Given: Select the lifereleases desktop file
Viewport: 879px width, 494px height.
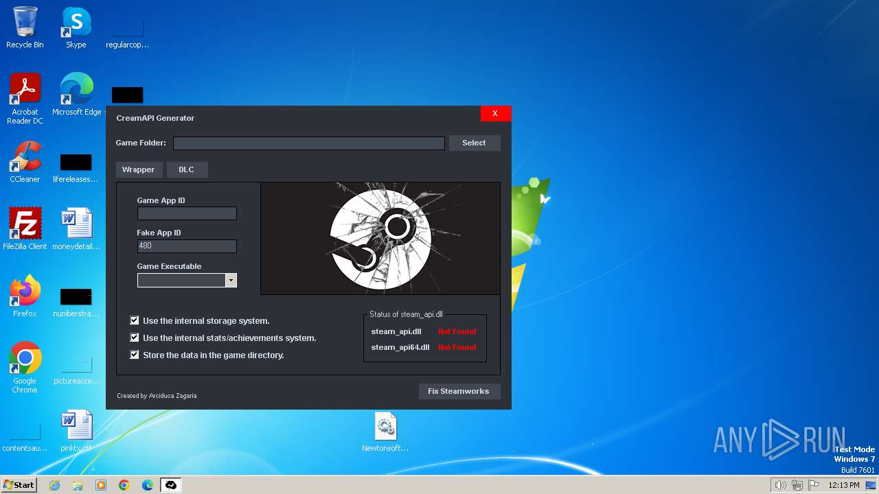Looking at the screenshot, I should pyautogui.click(x=76, y=167).
